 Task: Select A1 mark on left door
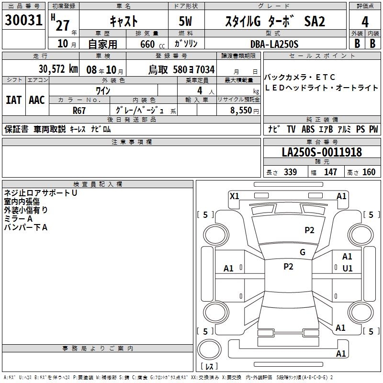click(229, 269)
